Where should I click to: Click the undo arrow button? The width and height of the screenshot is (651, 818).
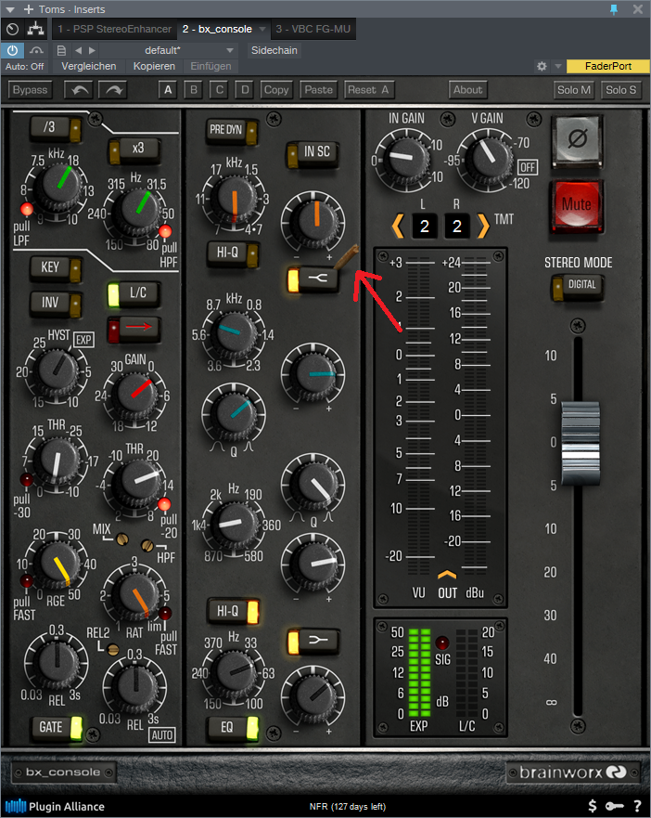point(78,90)
